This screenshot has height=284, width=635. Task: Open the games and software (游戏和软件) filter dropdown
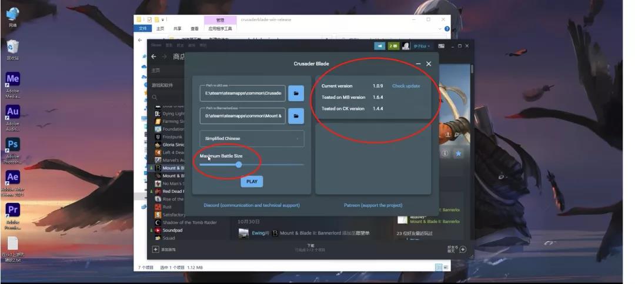[x=162, y=85]
